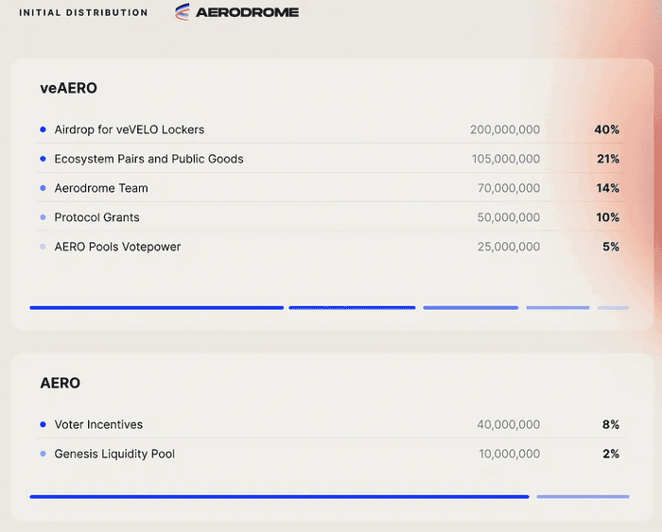Click the longest veAERO bar segment
The image size is (662, 532).
(x=156, y=307)
